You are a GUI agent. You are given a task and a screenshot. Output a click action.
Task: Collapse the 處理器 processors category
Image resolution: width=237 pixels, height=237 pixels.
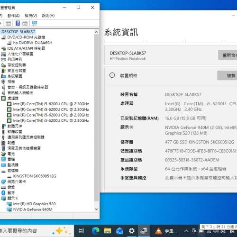(13, 98)
